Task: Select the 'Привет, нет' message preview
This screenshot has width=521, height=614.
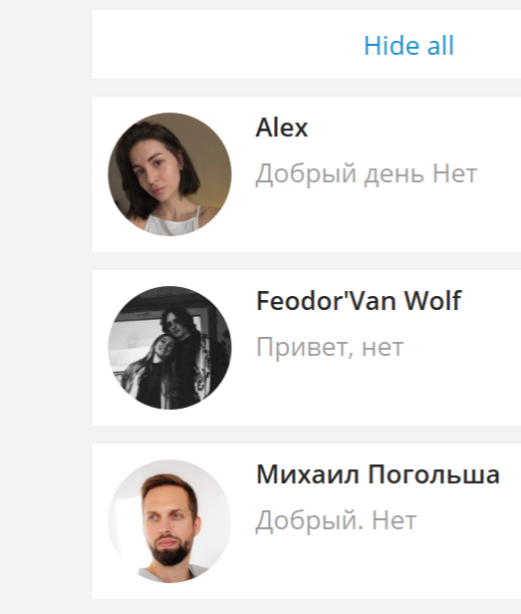Action: [330, 347]
